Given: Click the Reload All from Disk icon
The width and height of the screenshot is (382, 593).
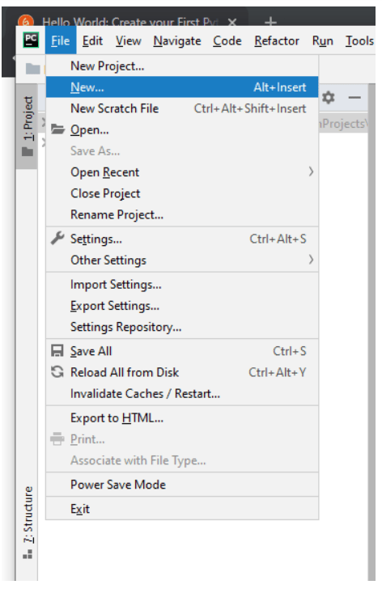Looking at the screenshot, I should tap(57, 372).
